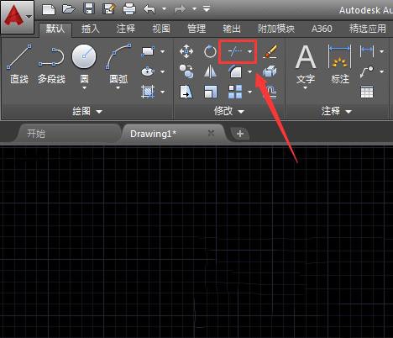The image size is (393, 338).
Task: Select the Explode tool
Action: click(270, 71)
